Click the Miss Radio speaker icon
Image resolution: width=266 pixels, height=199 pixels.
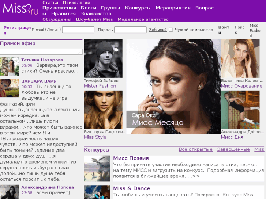251,36
